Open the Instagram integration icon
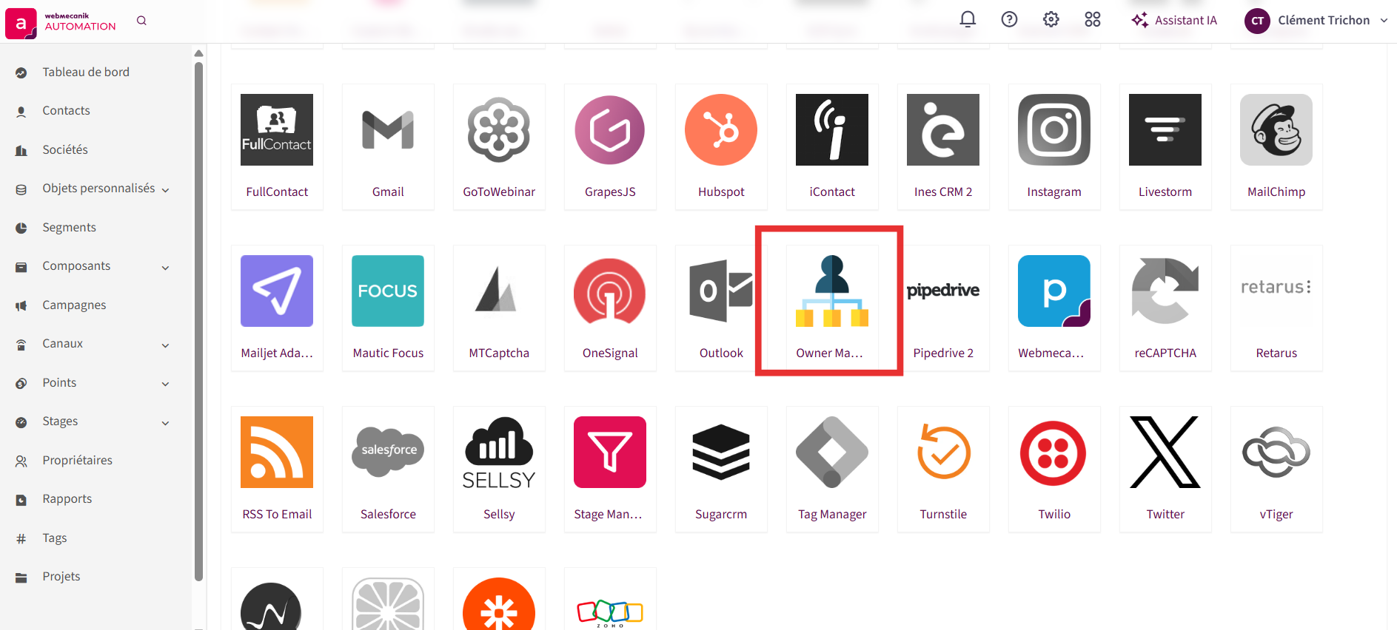1397x630 pixels. 1054,130
